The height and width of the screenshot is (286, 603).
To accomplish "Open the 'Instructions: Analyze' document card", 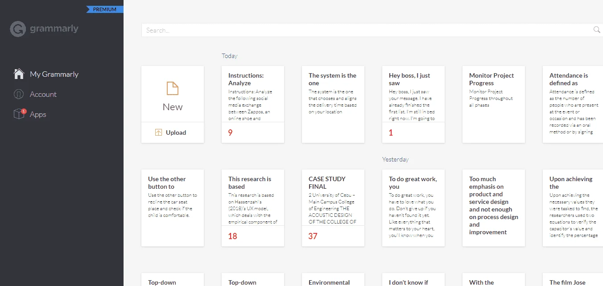I will pyautogui.click(x=253, y=104).
